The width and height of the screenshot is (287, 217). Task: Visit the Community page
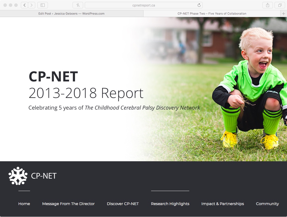pos(267,204)
